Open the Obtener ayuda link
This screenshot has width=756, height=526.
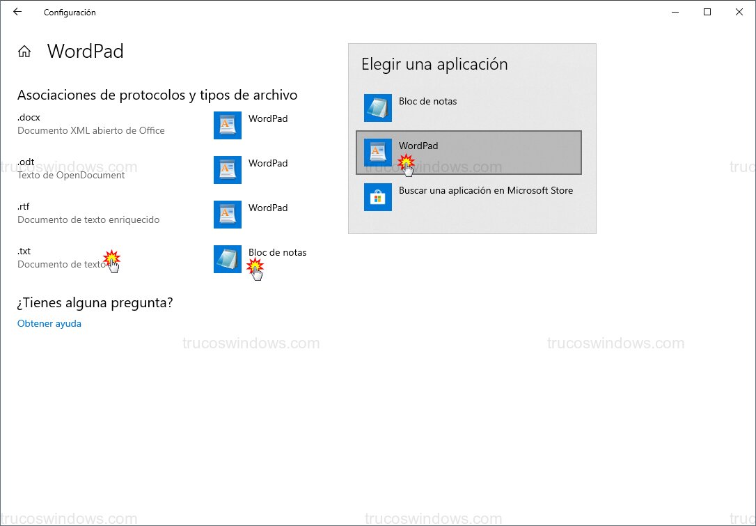(49, 323)
